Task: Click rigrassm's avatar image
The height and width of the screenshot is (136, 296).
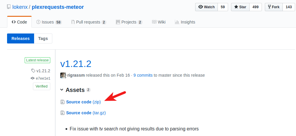Action: [63, 75]
